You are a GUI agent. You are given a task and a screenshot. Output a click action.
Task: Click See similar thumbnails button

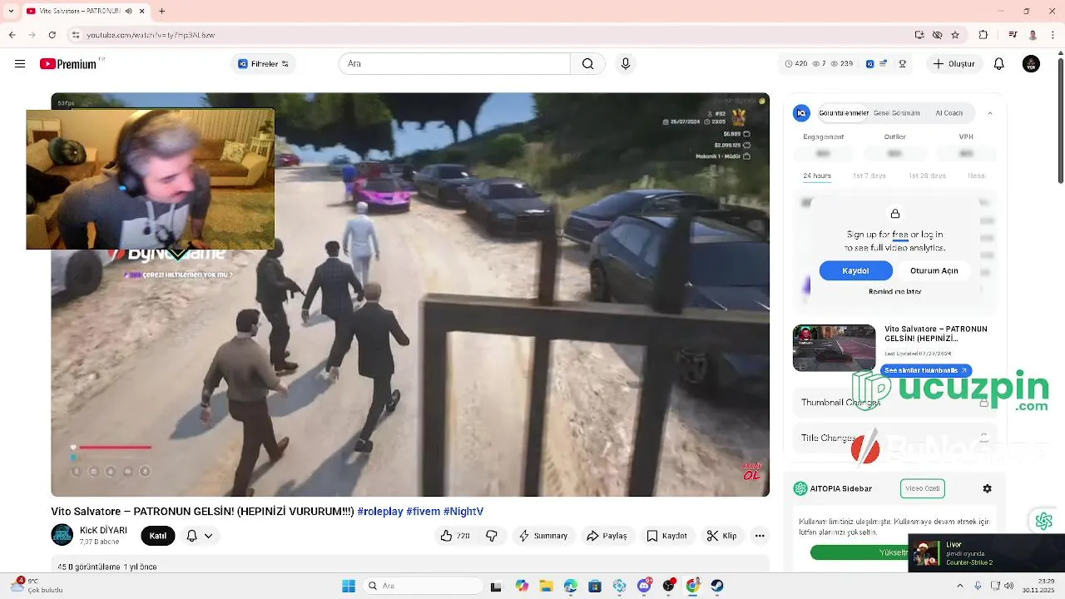(x=925, y=370)
